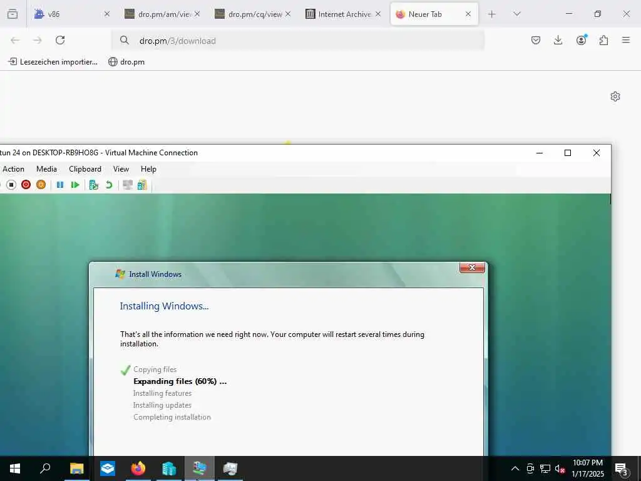Viewport: 641px width, 481px height.
Task: Click the green Reset/Start toolbar button
Action: point(75,185)
